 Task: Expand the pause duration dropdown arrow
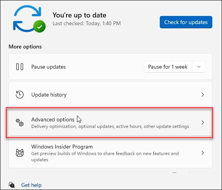[199, 67]
